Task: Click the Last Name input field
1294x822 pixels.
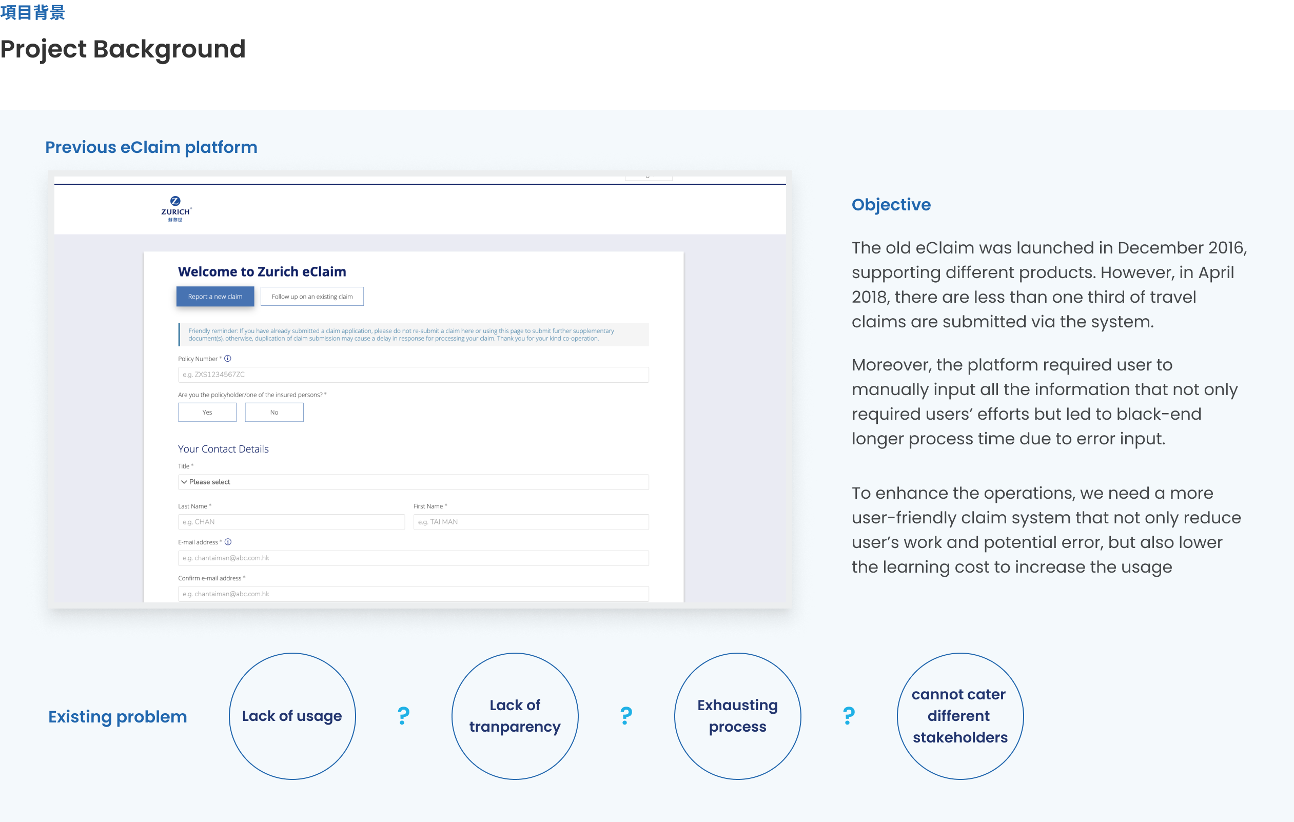Action: tap(291, 522)
